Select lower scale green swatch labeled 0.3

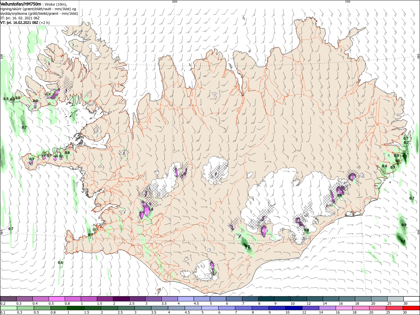(x=25, y=308)
